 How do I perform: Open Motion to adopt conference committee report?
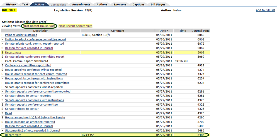click(x=35, y=39)
